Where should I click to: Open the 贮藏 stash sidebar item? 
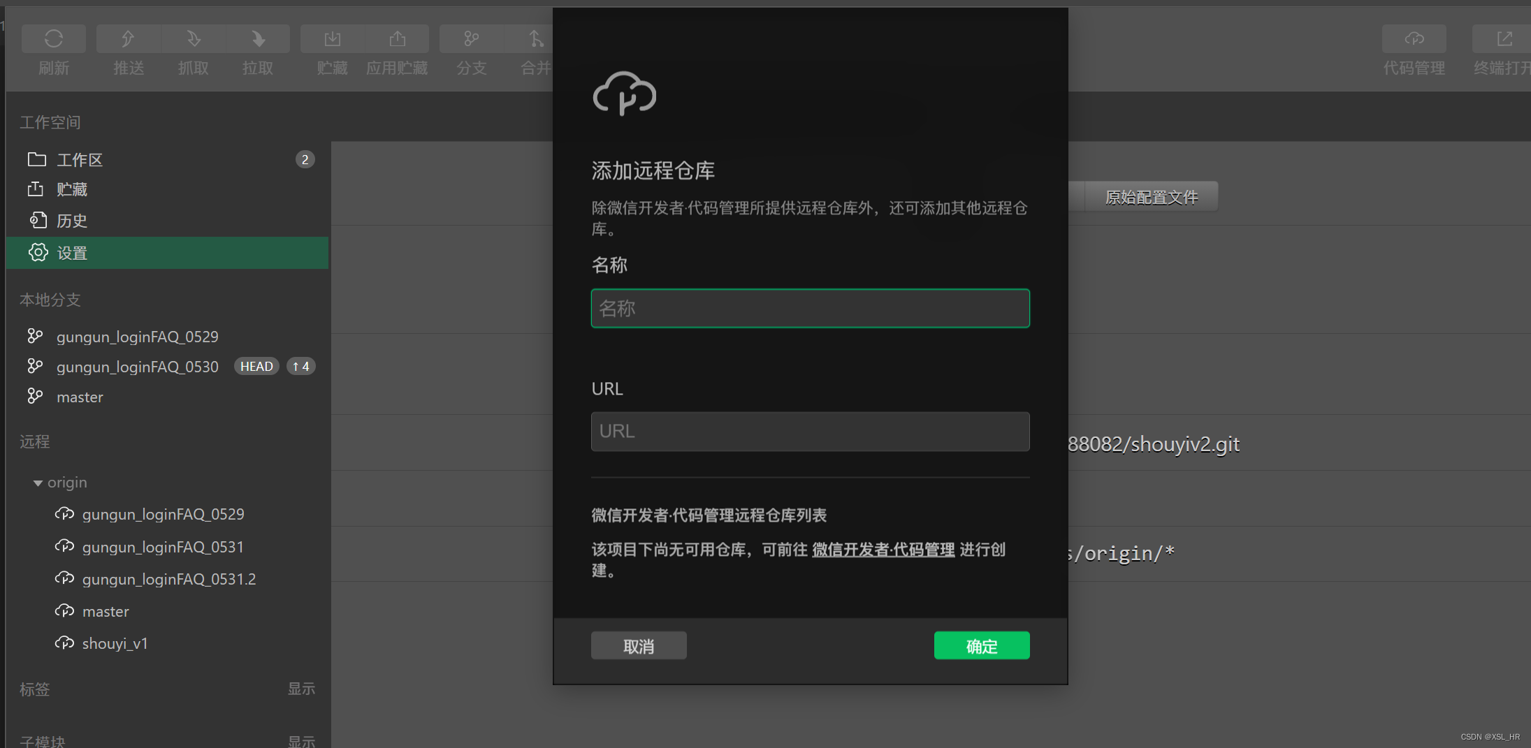(x=168, y=189)
